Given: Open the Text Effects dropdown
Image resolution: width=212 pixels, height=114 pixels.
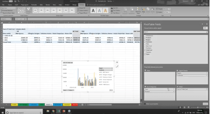Looking at the screenshot, I should 116,13.
